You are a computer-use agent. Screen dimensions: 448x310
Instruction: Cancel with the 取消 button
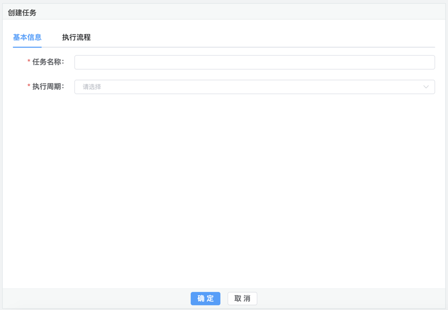pyautogui.click(x=242, y=299)
